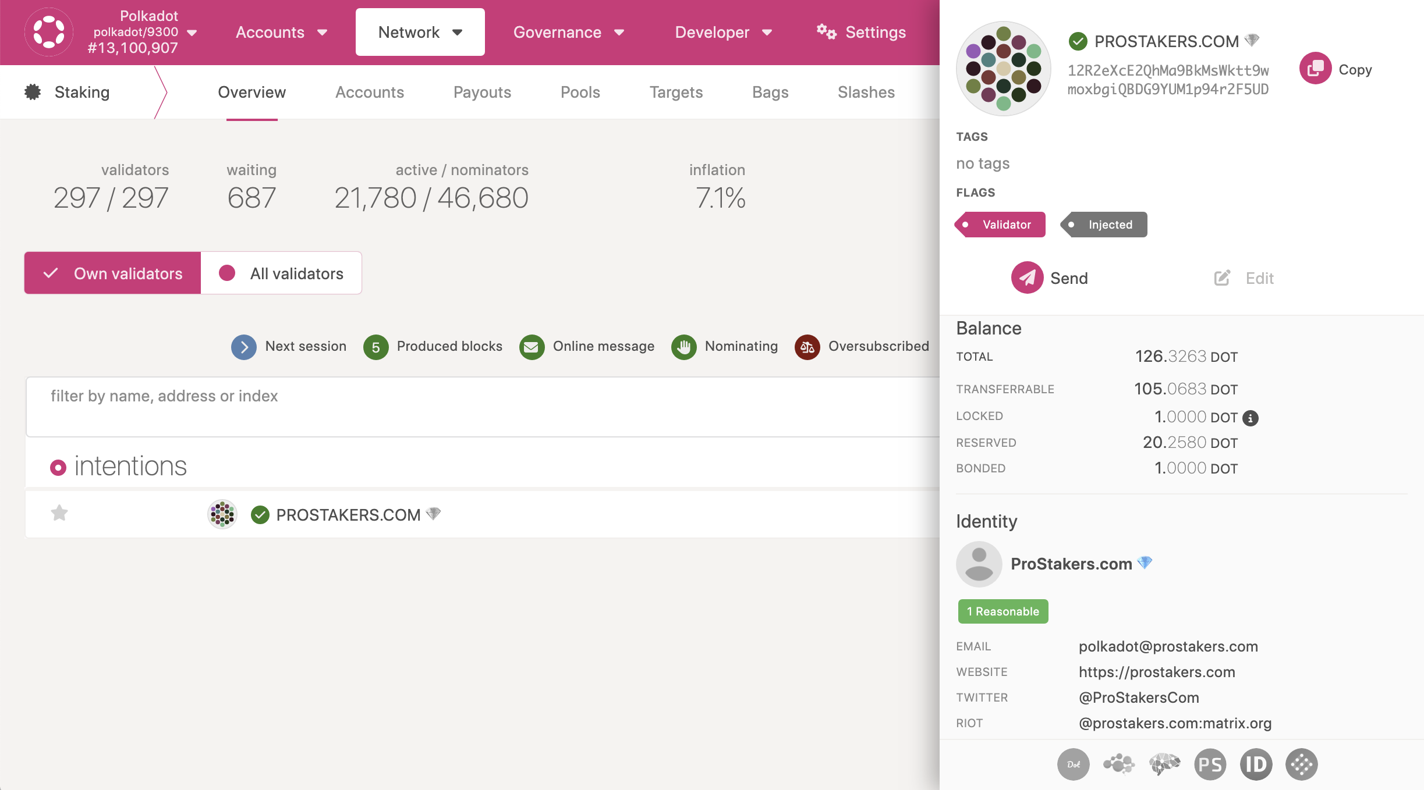
Task: Click the Staking breadcrumb label
Action: [82, 92]
